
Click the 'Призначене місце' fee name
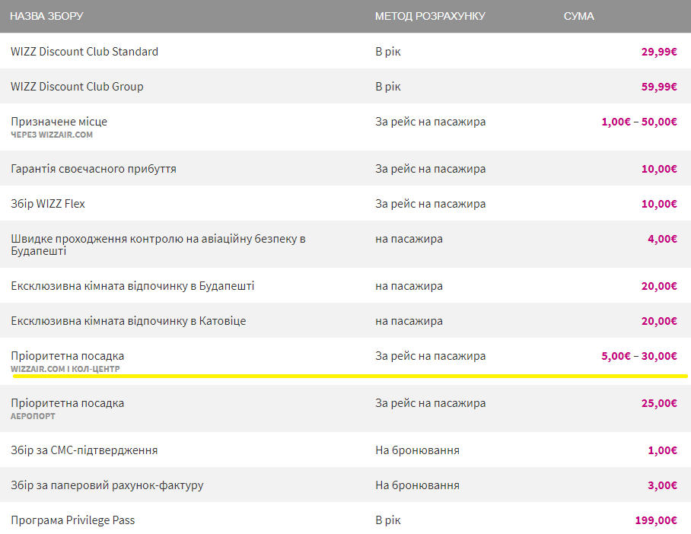point(59,122)
